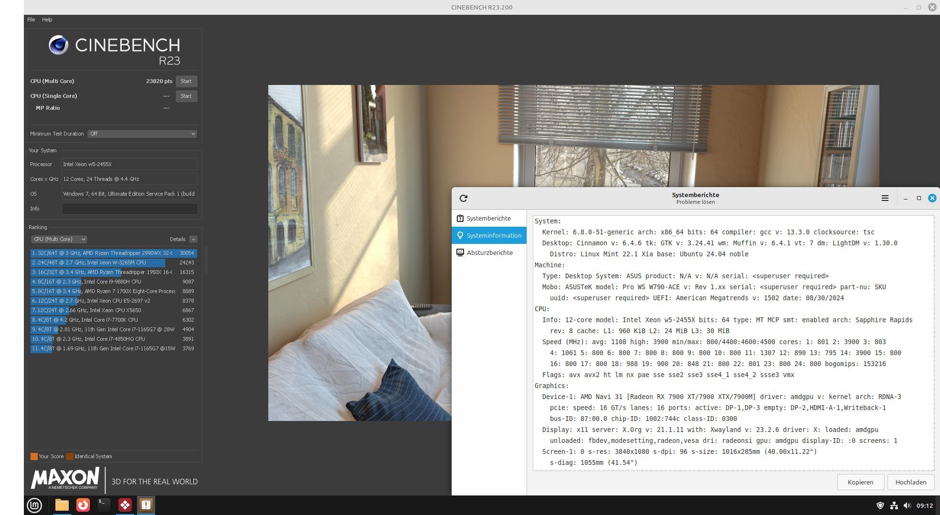Open the Minimum Test Duration dropdown
Viewport: 940px width, 515px height.
[142, 134]
